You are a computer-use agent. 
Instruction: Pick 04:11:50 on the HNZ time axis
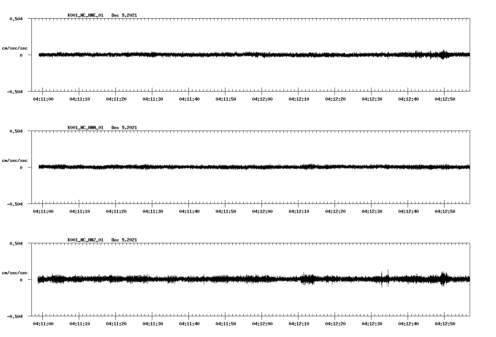pyautogui.click(x=226, y=324)
